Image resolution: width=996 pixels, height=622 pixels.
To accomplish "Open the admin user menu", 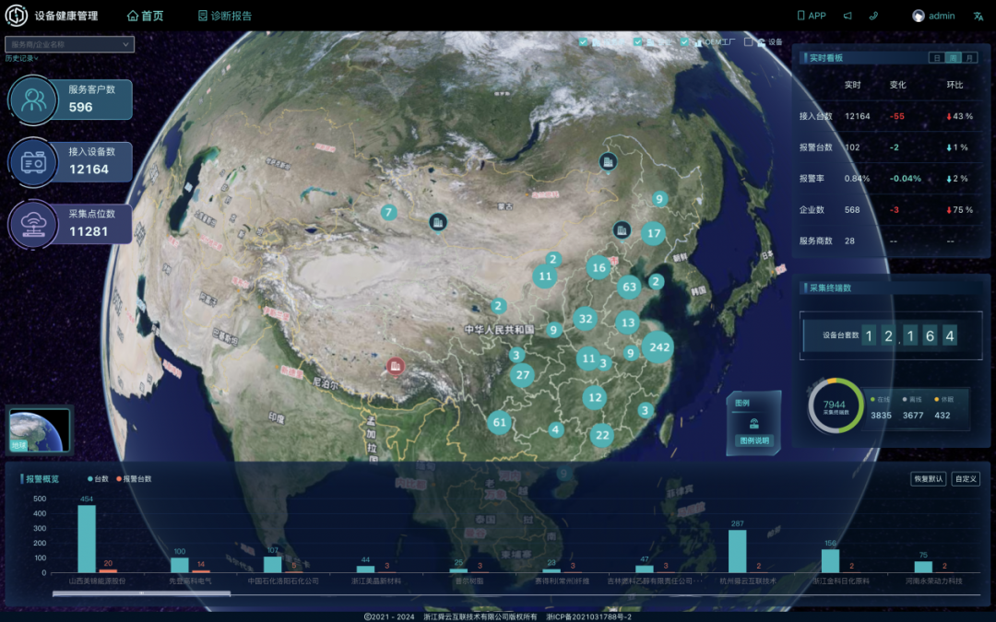I will pos(933,16).
